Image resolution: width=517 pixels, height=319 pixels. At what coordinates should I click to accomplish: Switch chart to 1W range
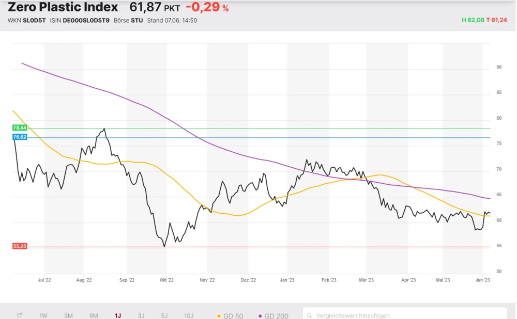click(43, 315)
